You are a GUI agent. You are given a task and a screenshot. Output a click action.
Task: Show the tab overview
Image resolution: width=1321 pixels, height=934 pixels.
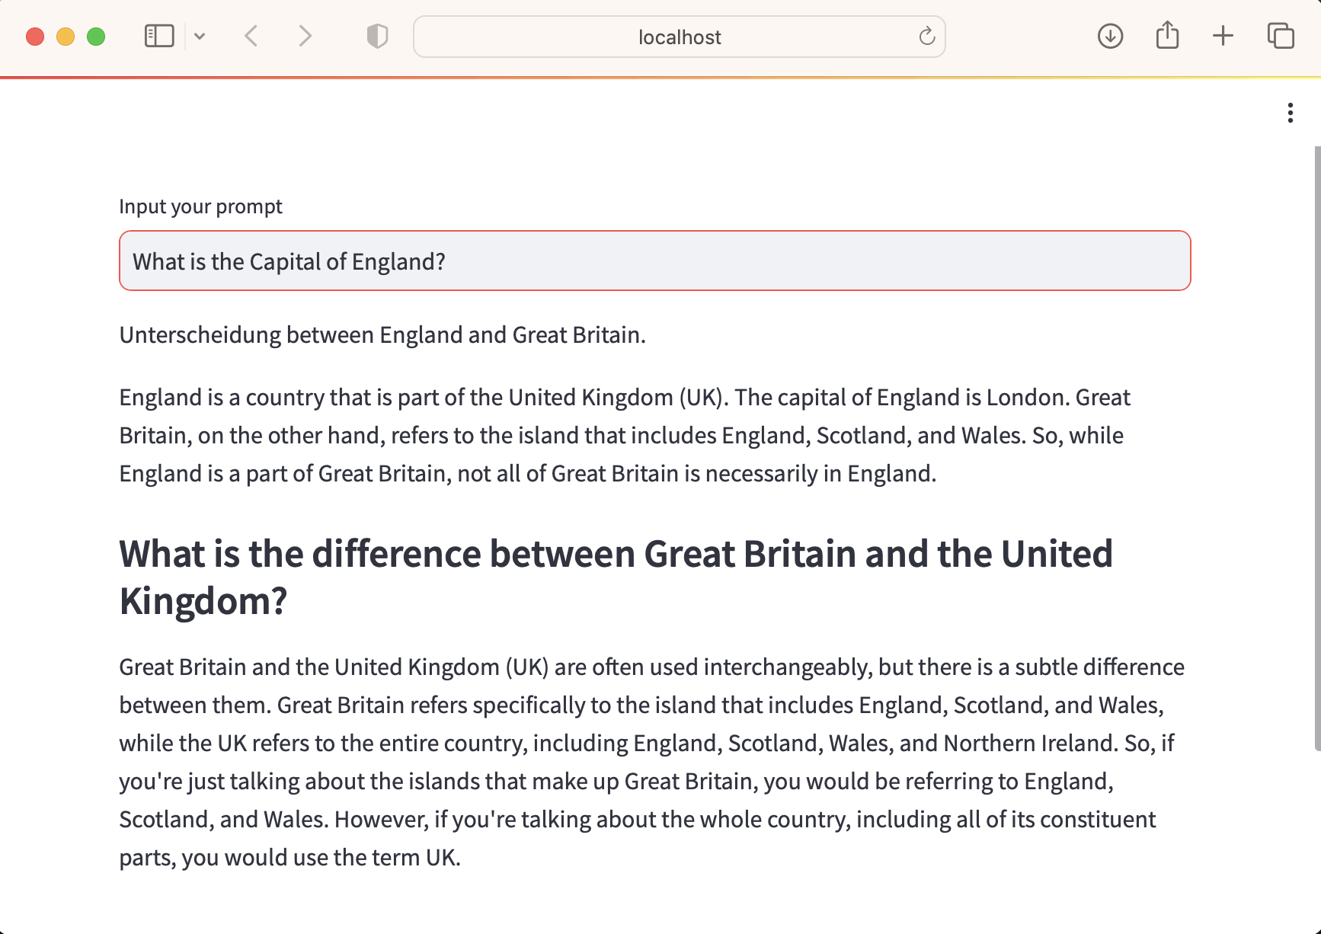(1281, 36)
